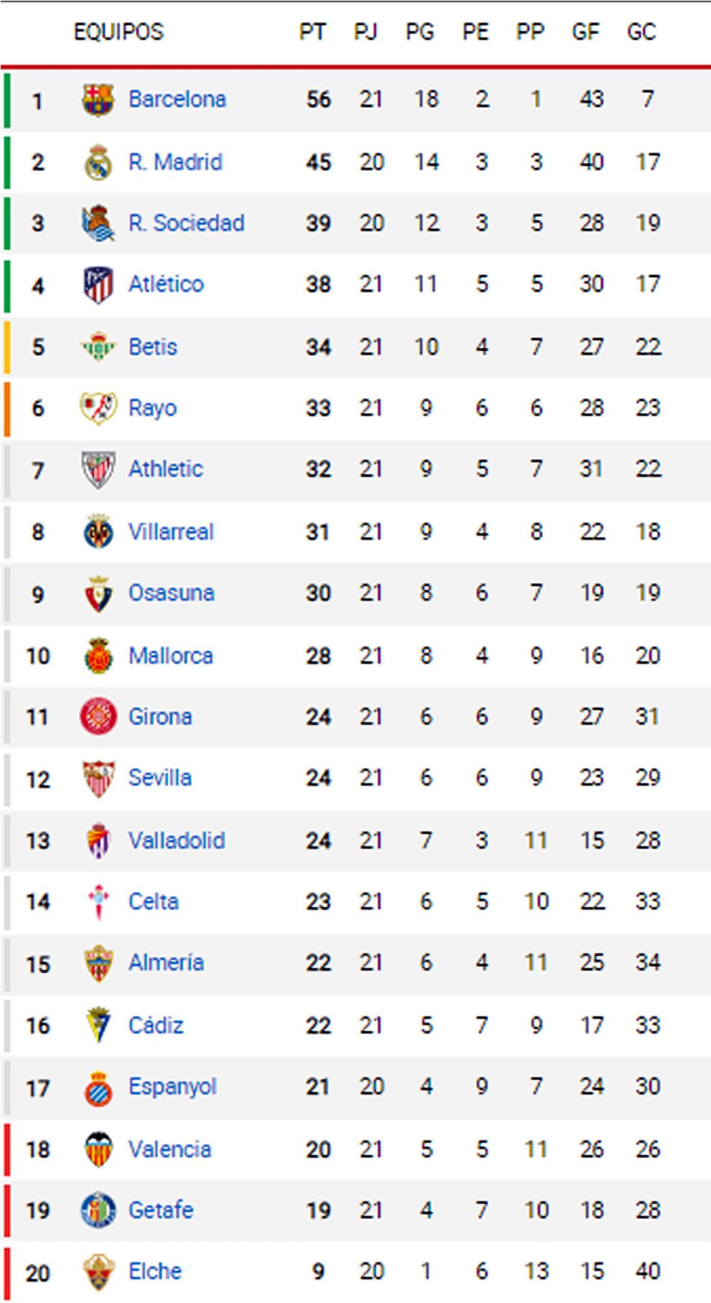Screen dimensions: 711x1303
Task: Select the Athletic club shield icon
Action: [x=98, y=469]
